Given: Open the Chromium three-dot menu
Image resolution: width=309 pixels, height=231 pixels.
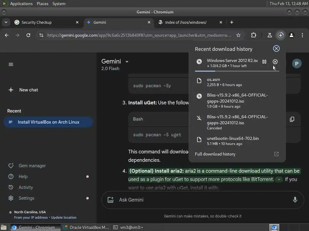Looking at the screenshot, I should click(x=302, y=35).
